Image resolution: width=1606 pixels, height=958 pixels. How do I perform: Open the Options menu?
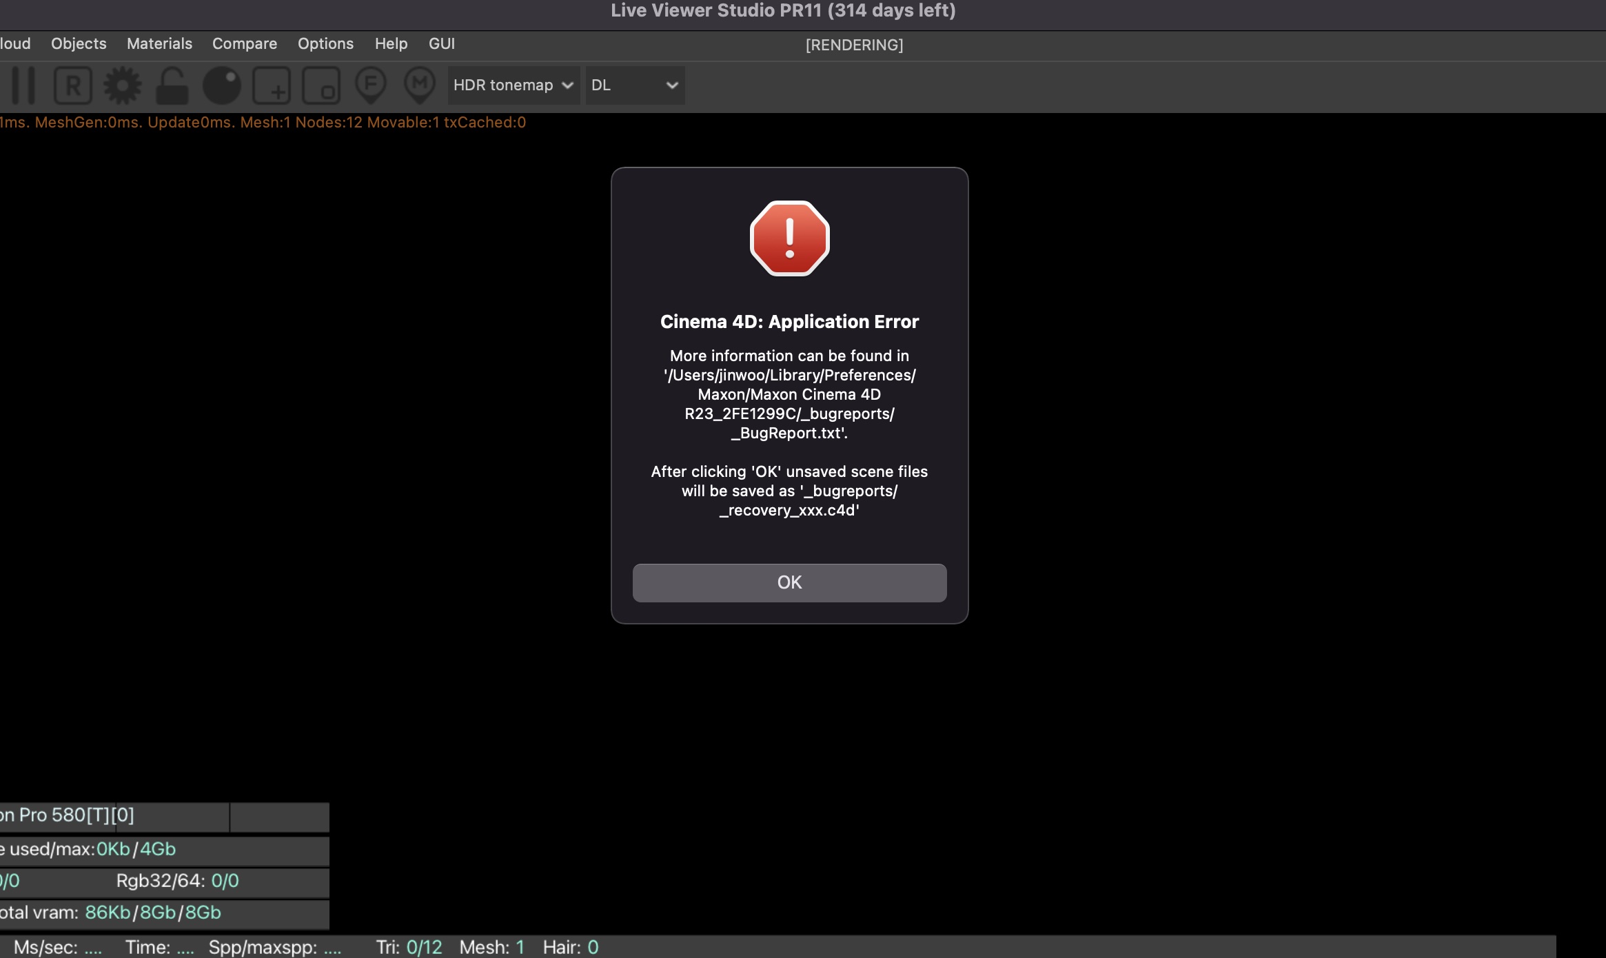[325, 43]
